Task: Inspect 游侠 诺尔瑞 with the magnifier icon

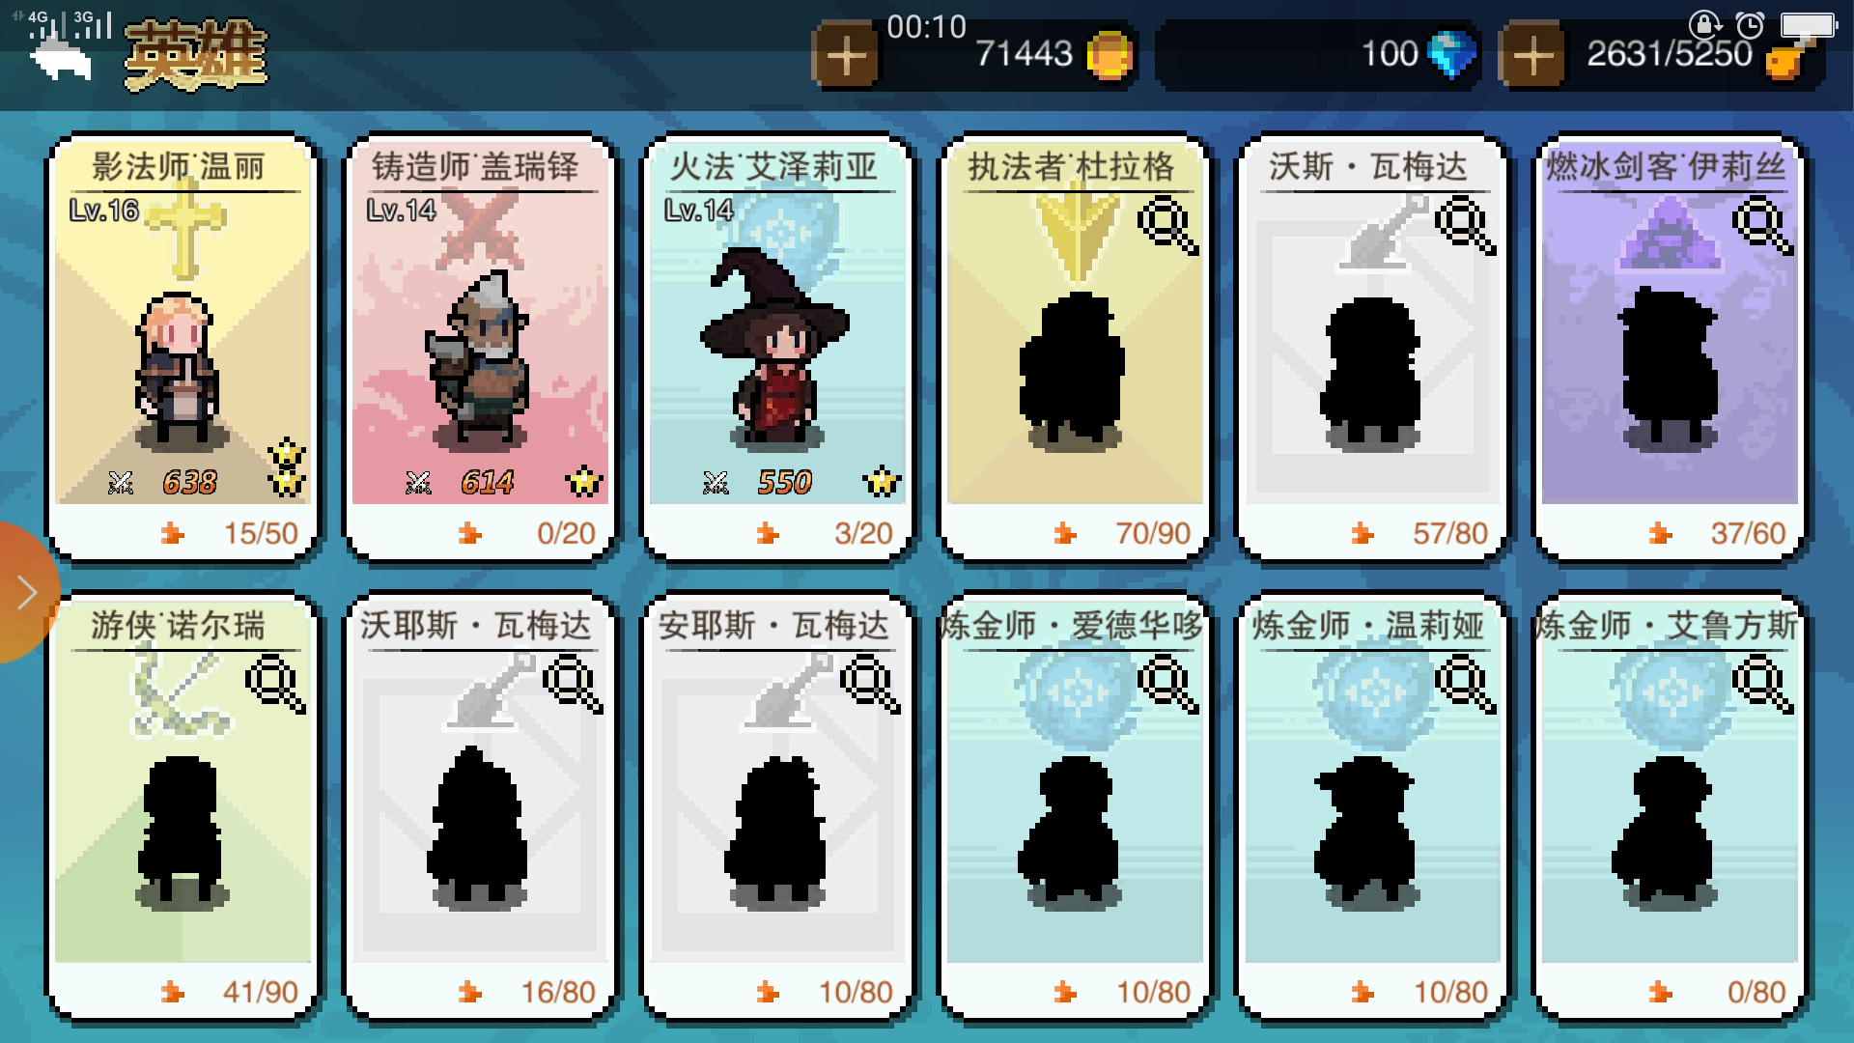Action: (x=275, y=684)
